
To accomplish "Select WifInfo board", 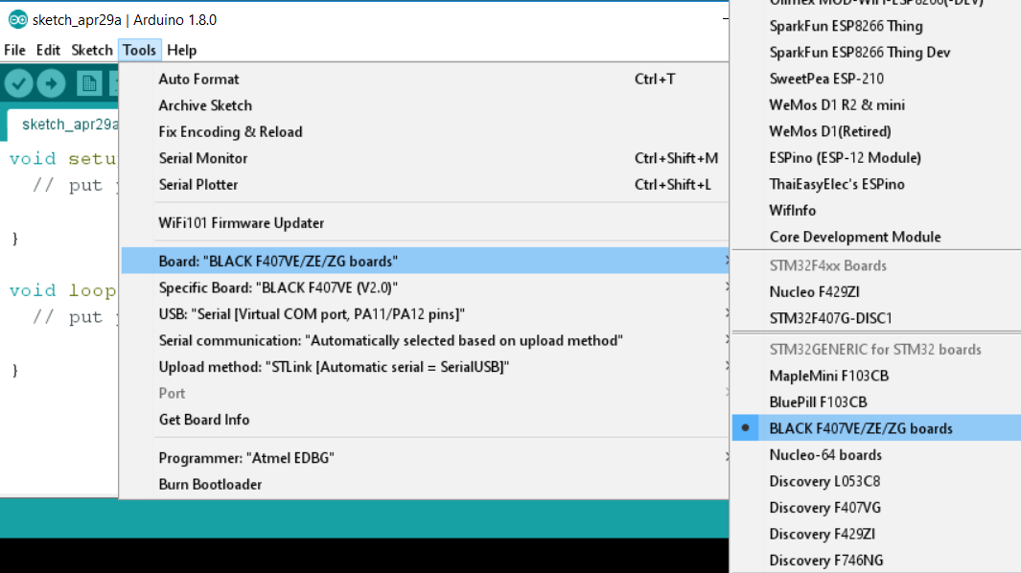I will (x=876, y=210).
